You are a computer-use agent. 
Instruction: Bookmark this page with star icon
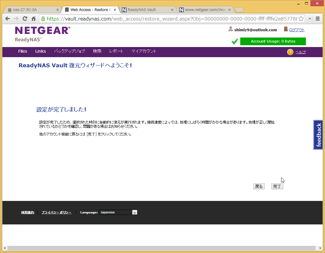[301, 18]
